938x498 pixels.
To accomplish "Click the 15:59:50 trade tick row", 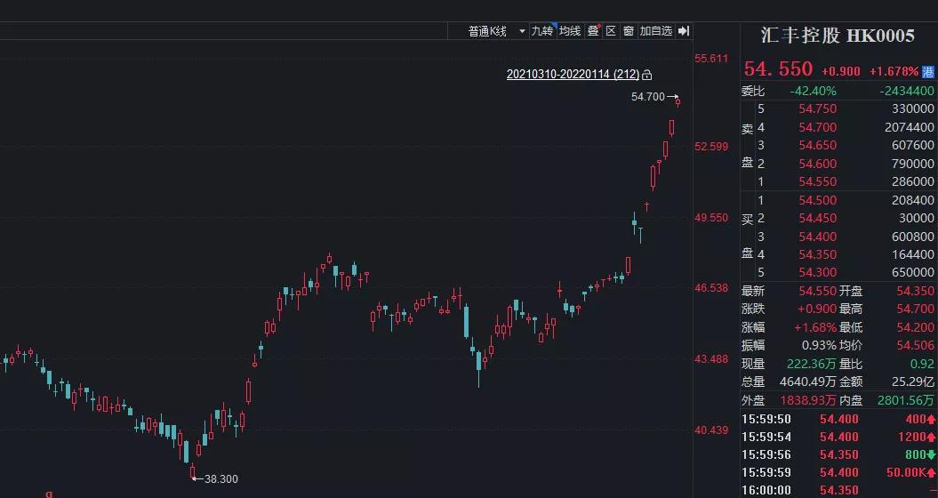I will coord(838,419).
